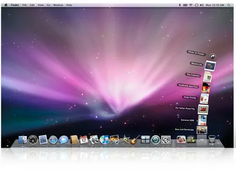The height and width of the screenshot is (170, 236).
Task: Open the portrait photo stack in Dock
Action: click(181, 139)
